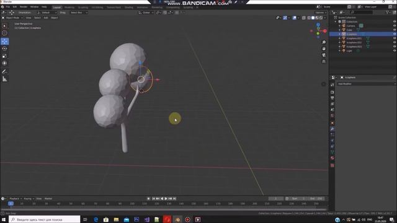Hide Icosphere.001 via its eye icon

395,38
